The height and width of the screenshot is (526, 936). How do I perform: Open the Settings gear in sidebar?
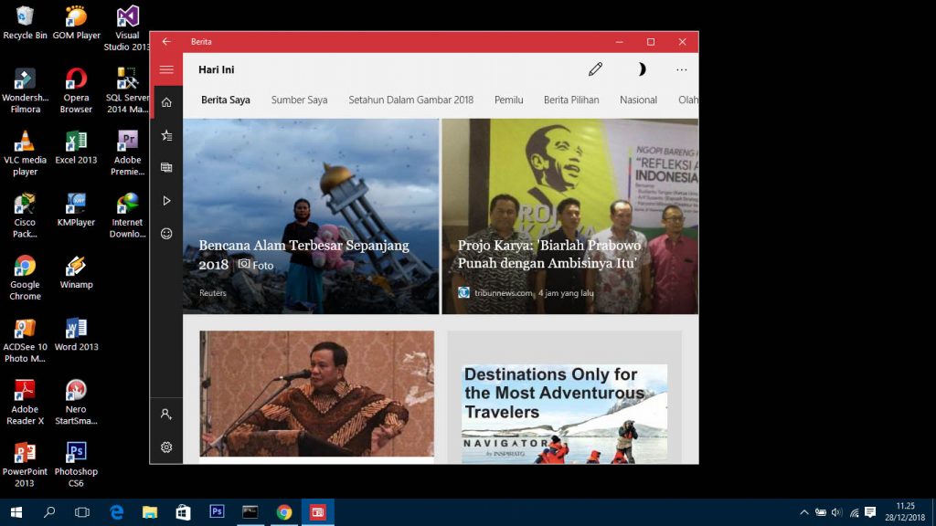click(166, 447)
